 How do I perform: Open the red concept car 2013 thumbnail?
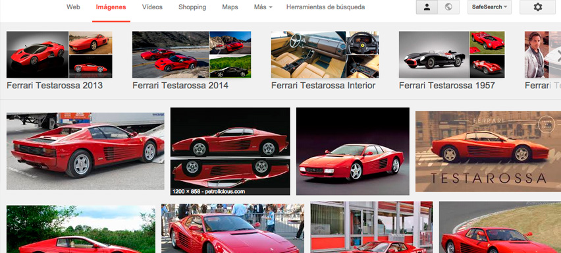coord(38,55)
